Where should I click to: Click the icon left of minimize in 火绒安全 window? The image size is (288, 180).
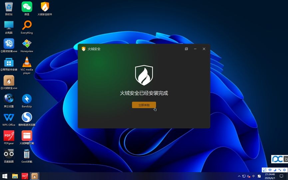pyautogui.click(x=186, y=49)
